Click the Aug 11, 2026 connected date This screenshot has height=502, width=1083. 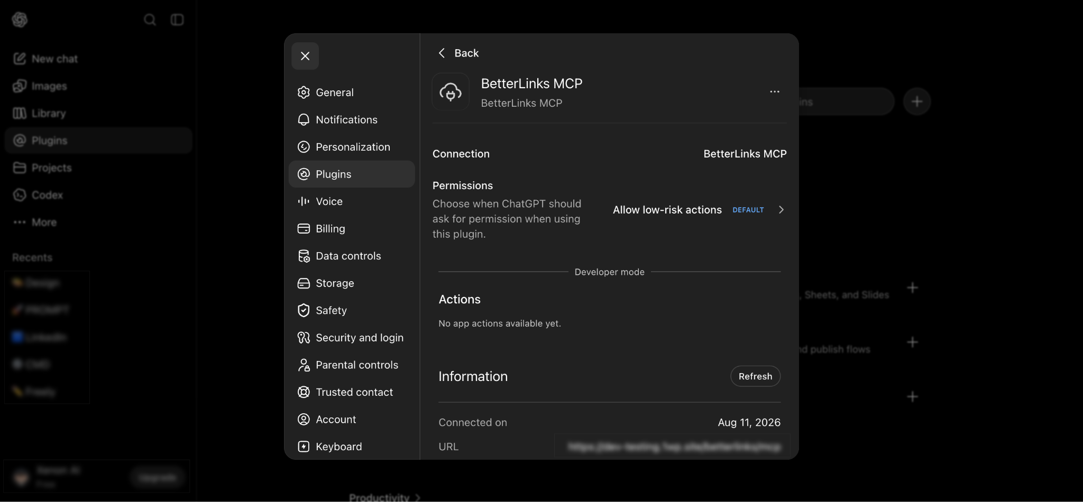click(749, 422)
